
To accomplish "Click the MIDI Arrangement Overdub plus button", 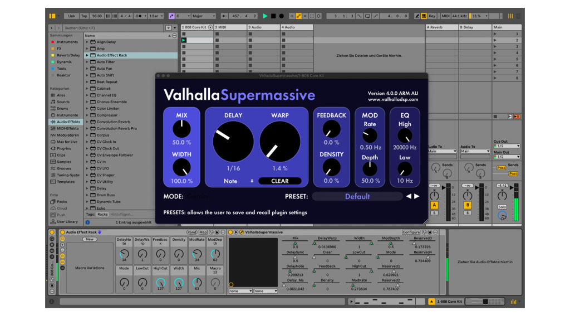I will (x=292, y=16).
